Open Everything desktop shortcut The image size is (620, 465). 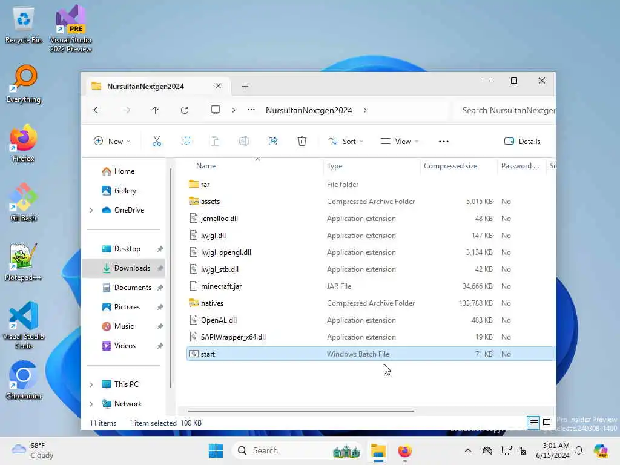pos(24,84)
